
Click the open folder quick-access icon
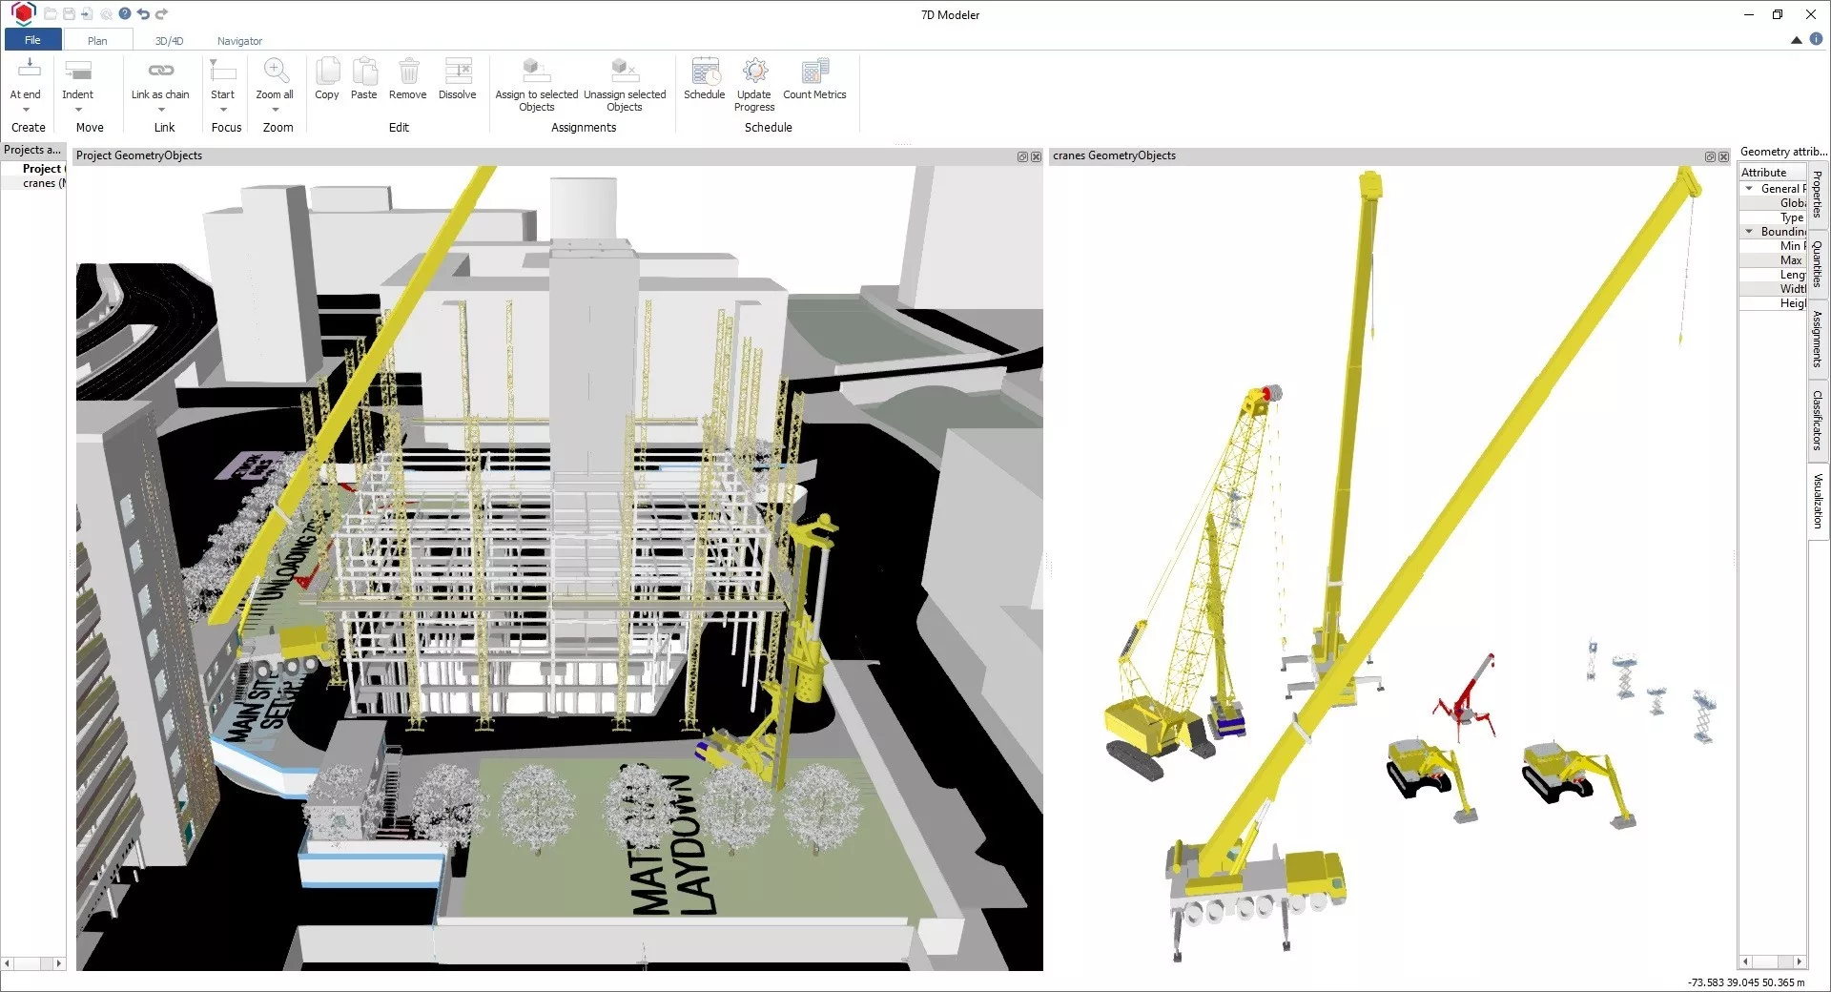coord(51,14)
